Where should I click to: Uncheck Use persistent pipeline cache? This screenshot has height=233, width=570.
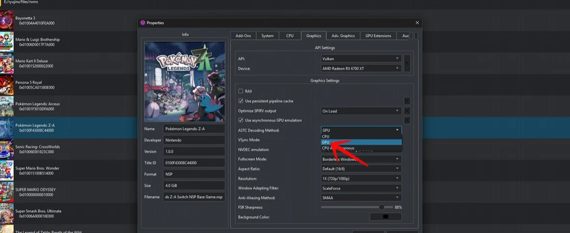coord(241,101)
